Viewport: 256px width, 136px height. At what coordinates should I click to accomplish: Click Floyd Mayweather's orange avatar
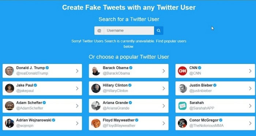pyautogui.click(x=96, y=123)
